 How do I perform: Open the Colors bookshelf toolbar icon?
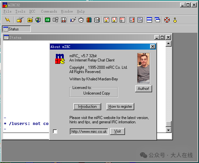89,20
